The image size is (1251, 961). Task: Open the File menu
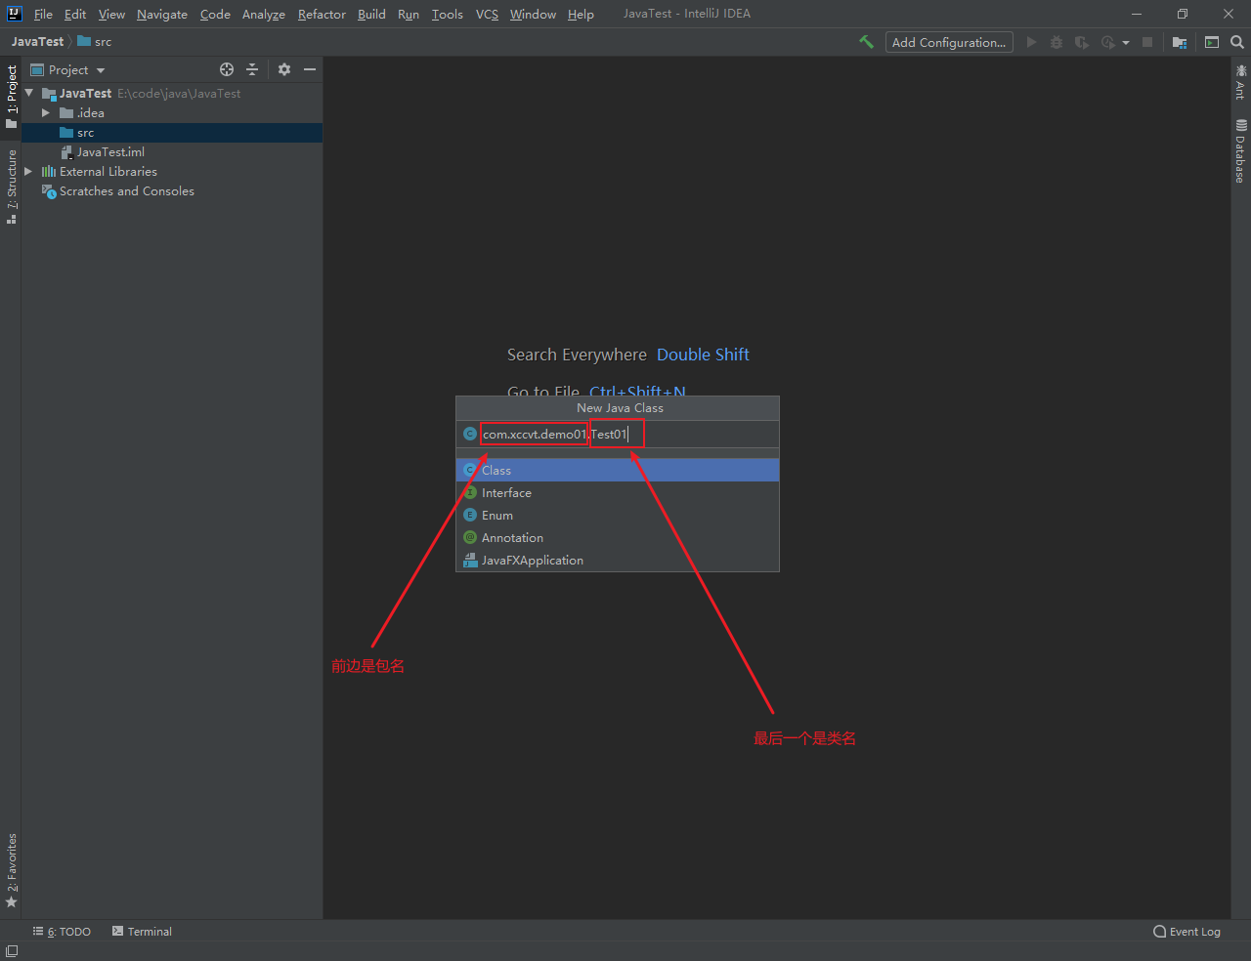click(43, 14)
